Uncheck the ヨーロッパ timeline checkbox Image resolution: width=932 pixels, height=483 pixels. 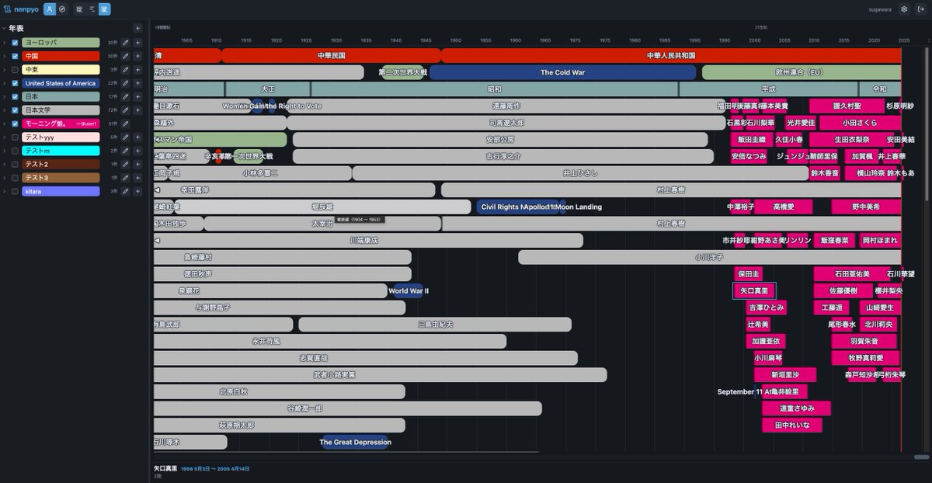(x=15, y=43)
